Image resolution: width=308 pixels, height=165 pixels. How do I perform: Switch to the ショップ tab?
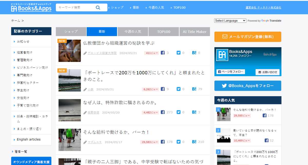[71, 32]
